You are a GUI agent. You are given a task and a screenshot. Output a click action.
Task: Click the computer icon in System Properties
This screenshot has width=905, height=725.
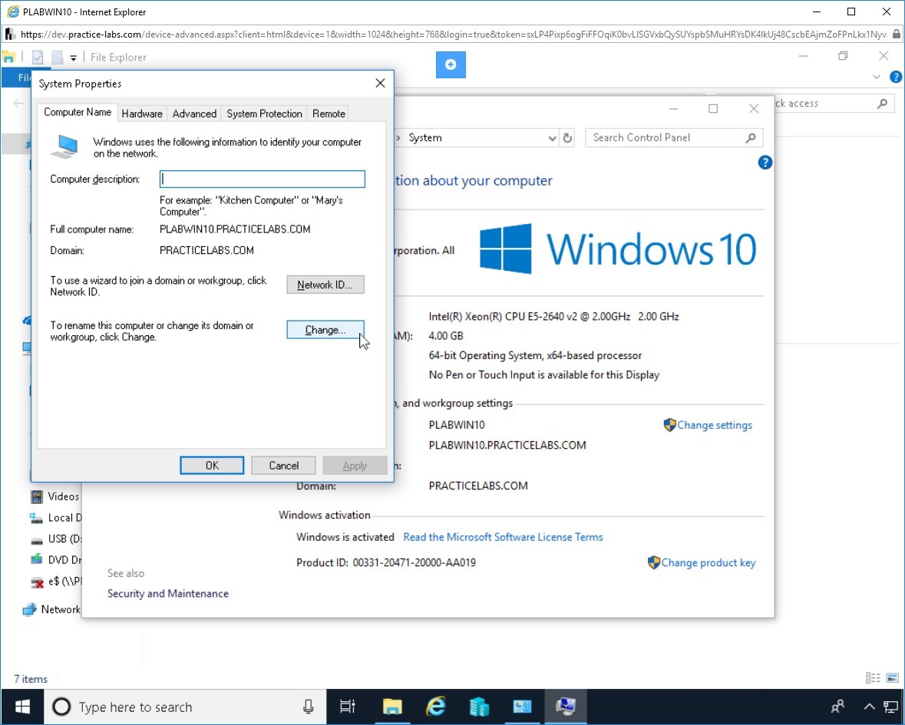(64, 147)
